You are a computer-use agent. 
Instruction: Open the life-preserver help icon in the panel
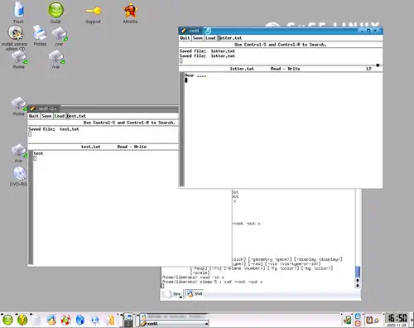pos(65,320)
